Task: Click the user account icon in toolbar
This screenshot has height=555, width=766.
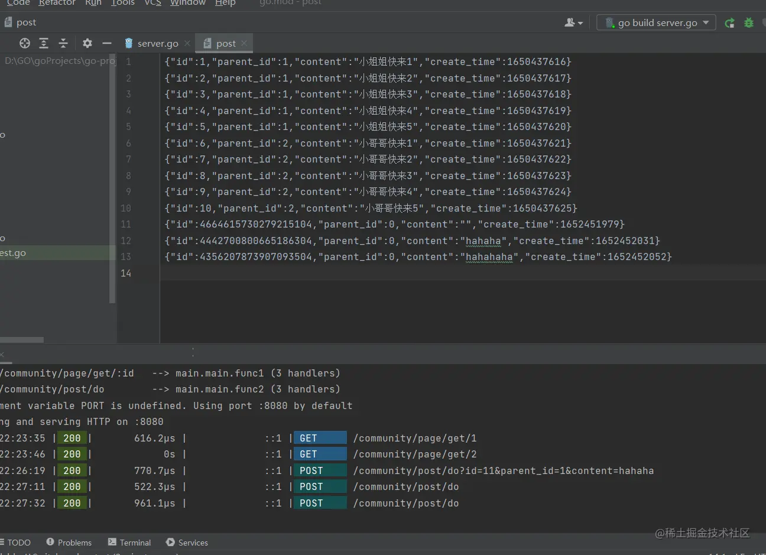Action: 570,22
